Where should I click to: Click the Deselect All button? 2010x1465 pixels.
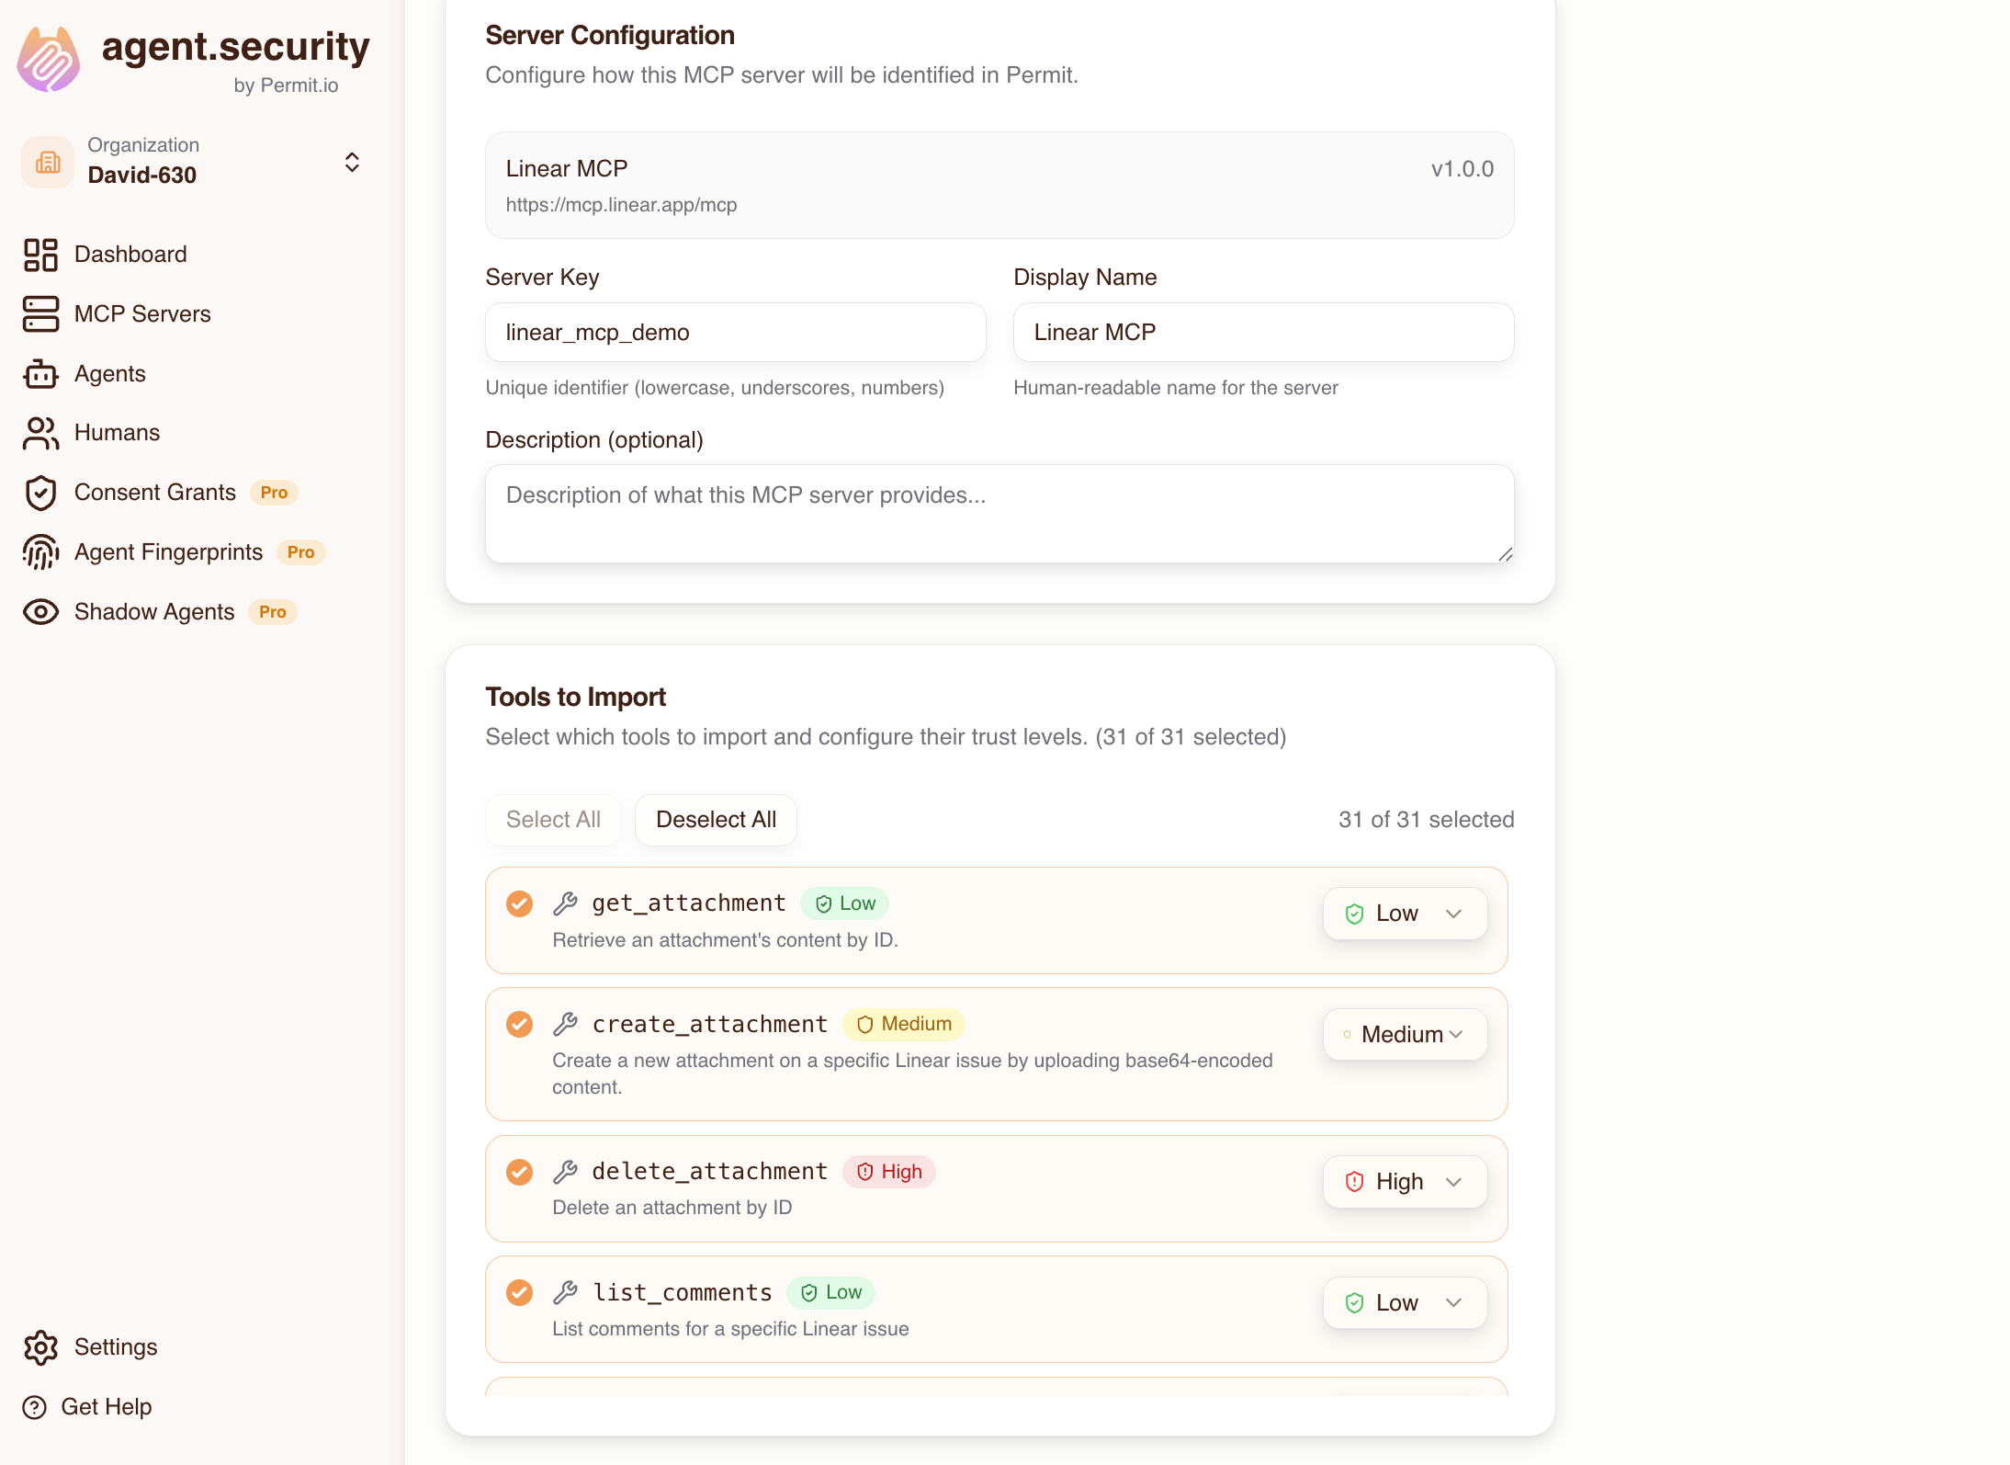[716, 819]
